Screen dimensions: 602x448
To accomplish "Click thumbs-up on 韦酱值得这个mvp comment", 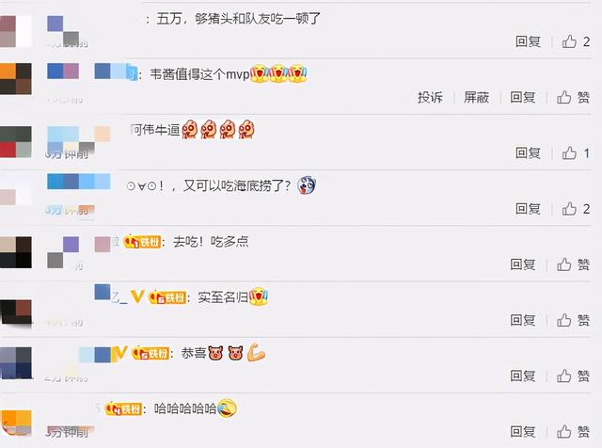I will point(564,97).
